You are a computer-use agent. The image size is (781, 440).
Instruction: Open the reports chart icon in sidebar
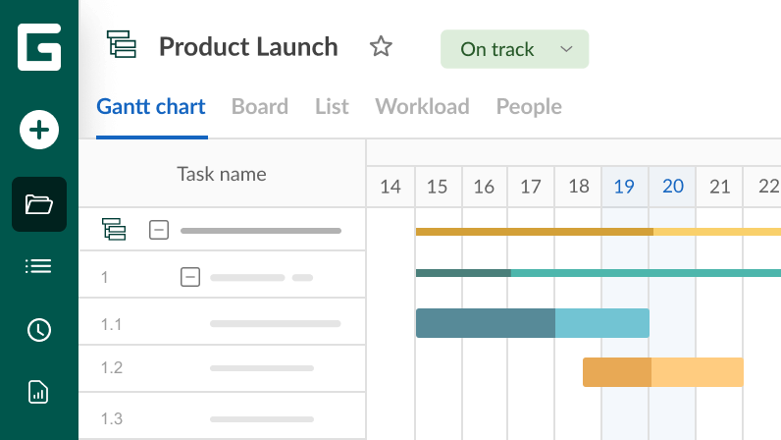38,392
